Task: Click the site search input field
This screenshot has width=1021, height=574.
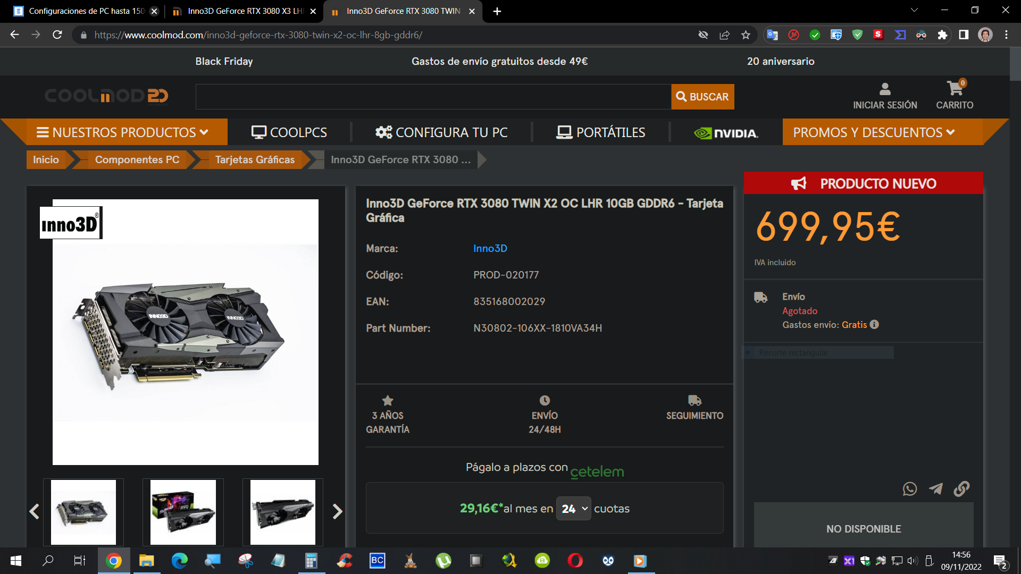Action: coord(433,97)
